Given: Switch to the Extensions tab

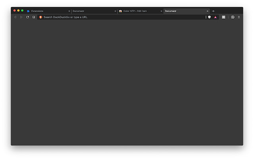Looking at the screenshot, I should (48, 11).
